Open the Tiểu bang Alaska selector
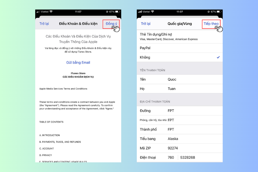 pyautogui.click(x=180, y=139)
